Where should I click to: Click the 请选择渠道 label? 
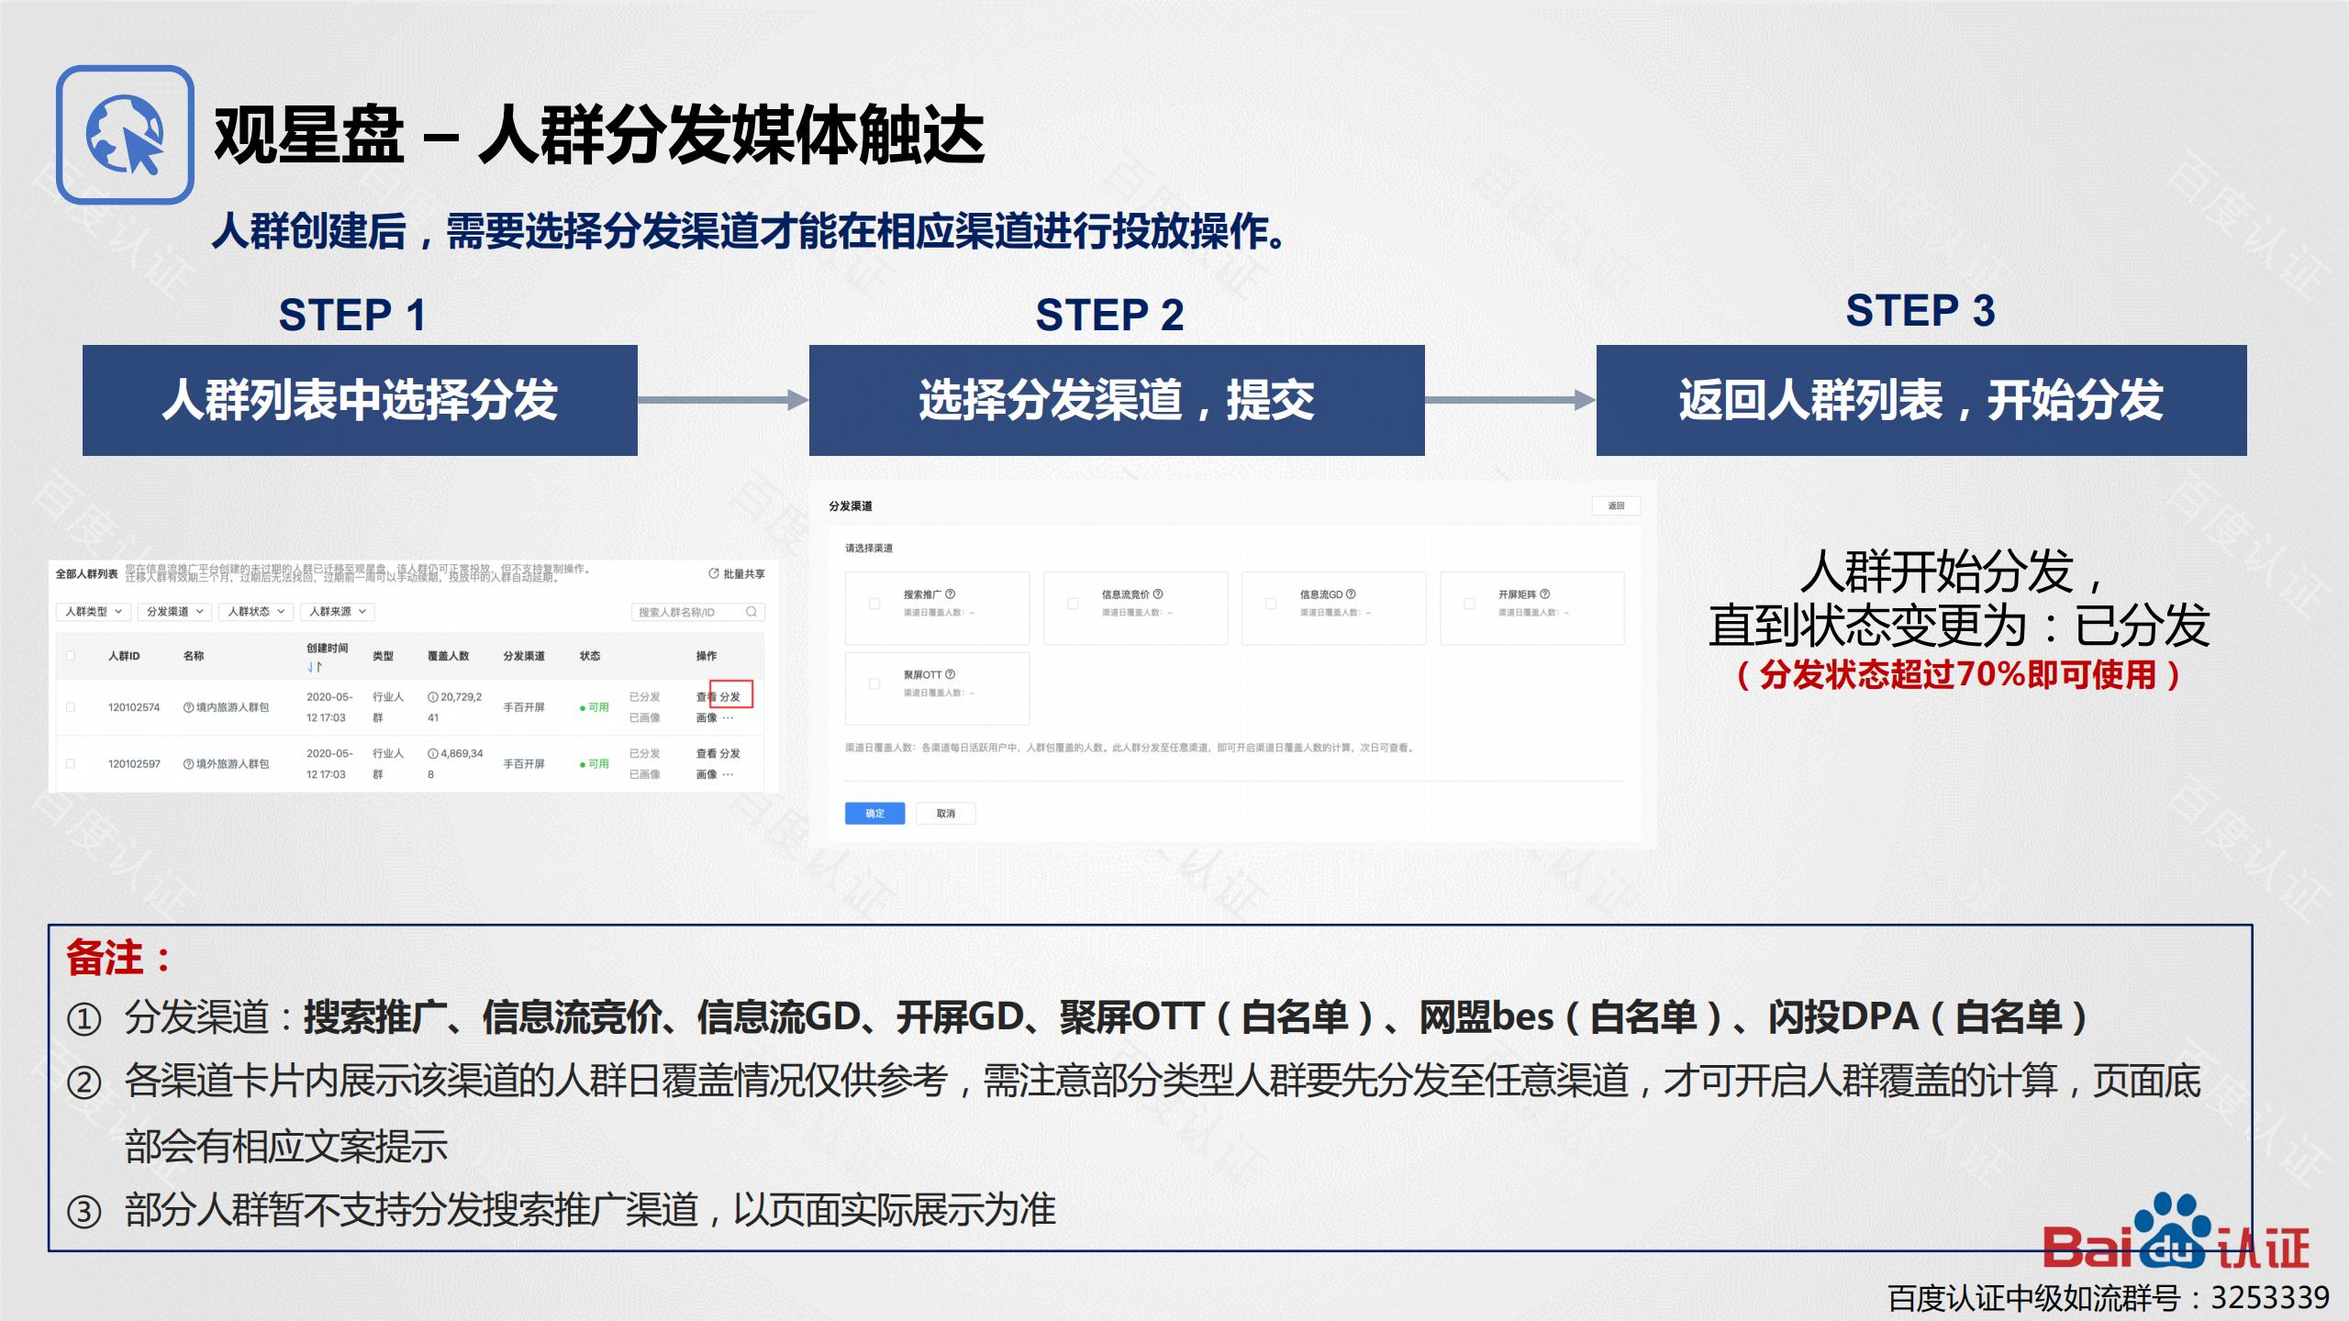(x=869, y=548)
